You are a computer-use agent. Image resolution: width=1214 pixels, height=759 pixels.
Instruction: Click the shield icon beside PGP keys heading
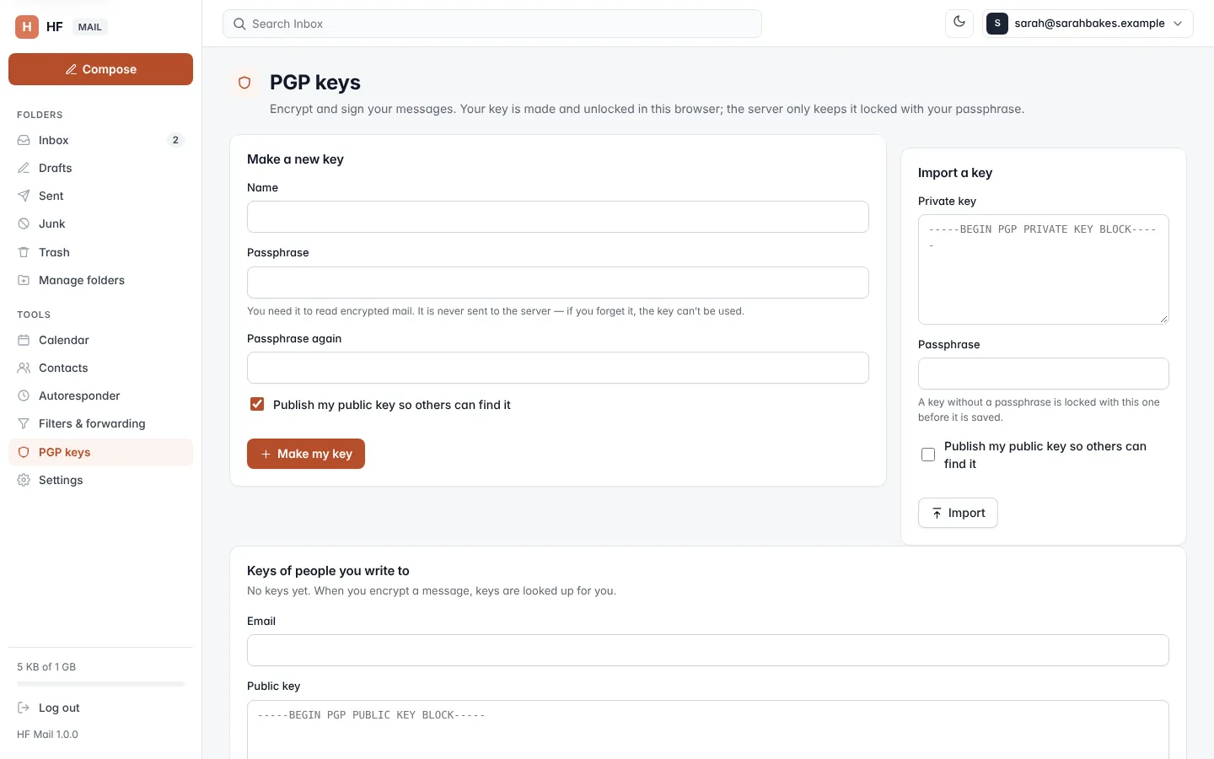coord(244,83)
